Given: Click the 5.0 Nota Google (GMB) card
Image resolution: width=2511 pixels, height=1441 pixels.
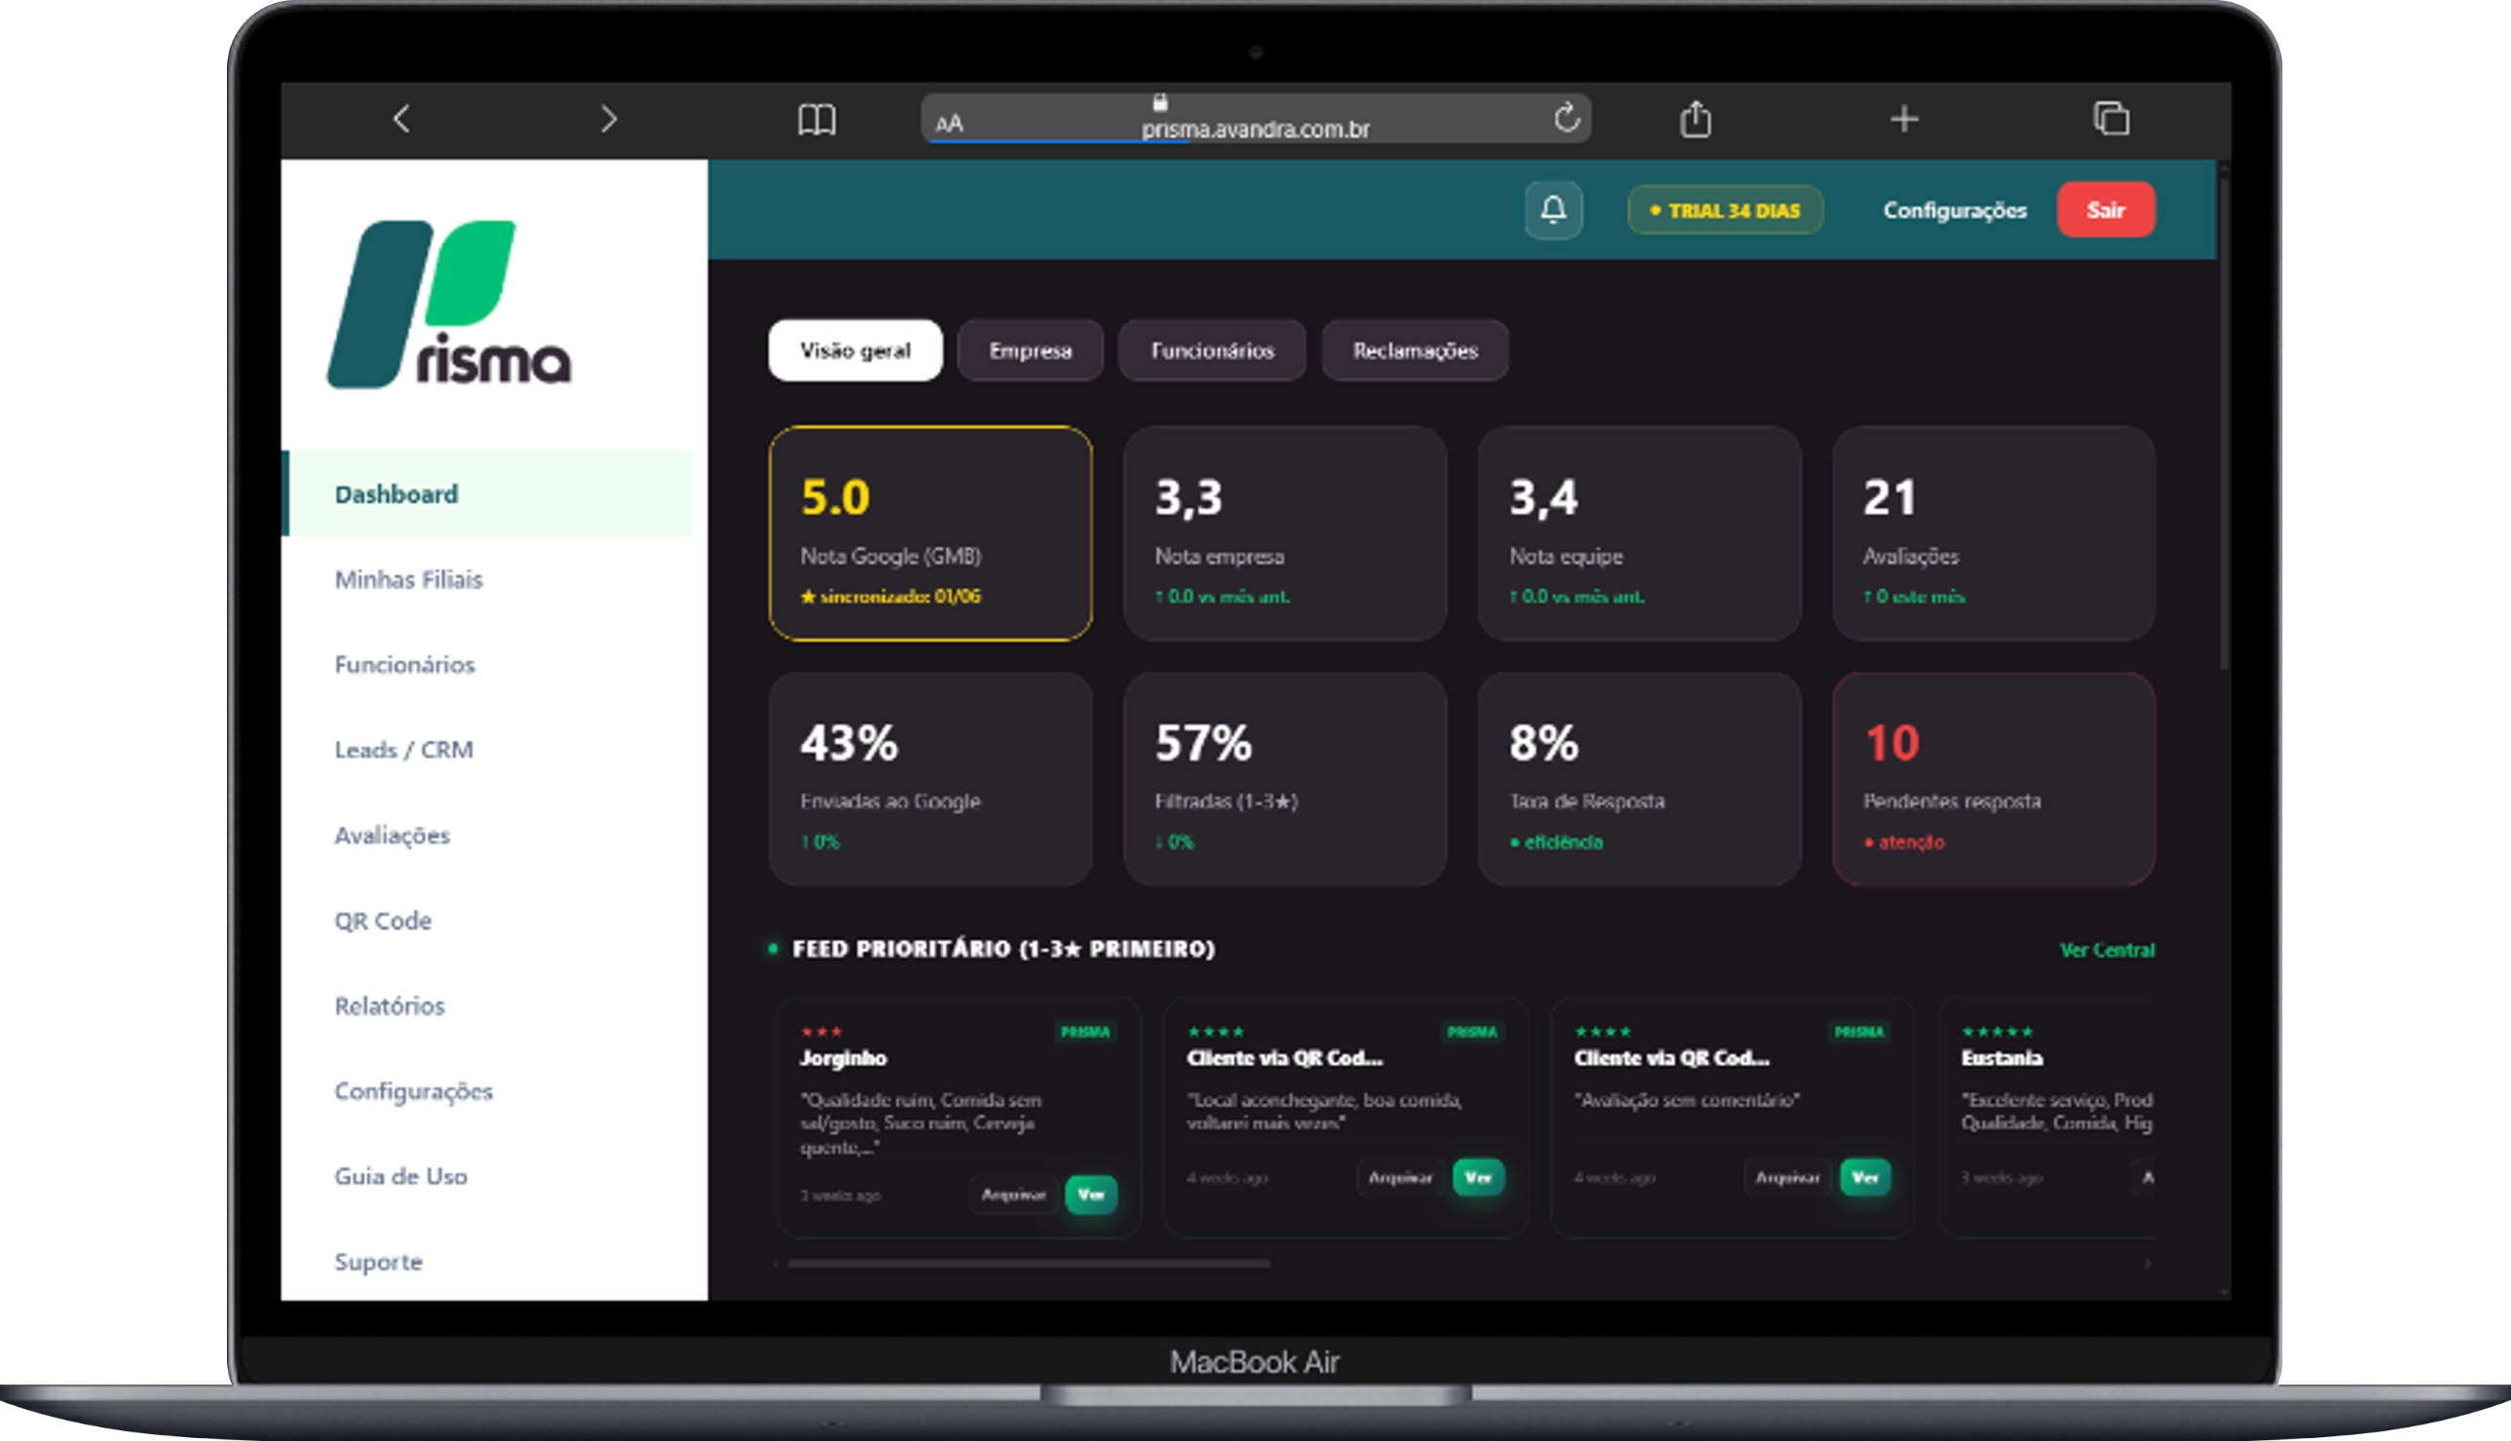Looking at the screenshot, I should (930, 534).
